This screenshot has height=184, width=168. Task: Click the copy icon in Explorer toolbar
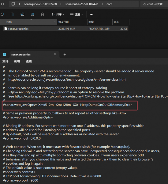2,14
